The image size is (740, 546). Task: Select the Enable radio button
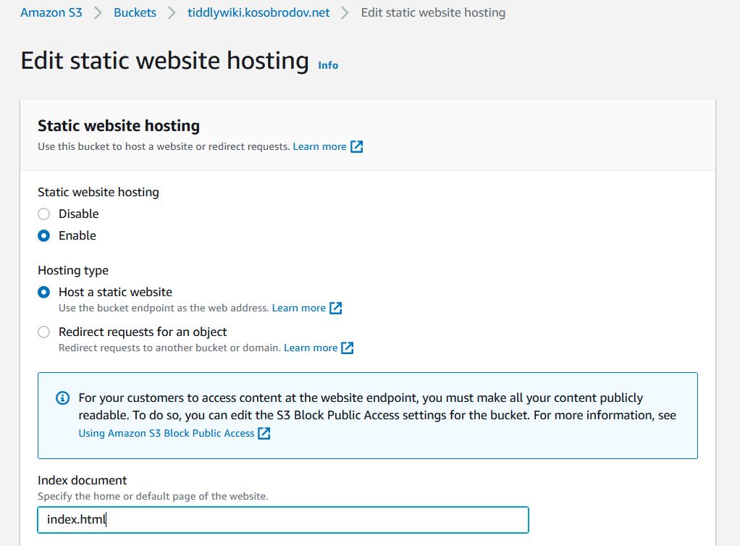click(x=44, y=235)
